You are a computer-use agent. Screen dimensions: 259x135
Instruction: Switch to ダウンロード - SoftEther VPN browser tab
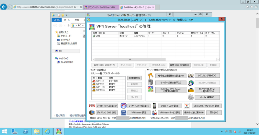(101, 7)
